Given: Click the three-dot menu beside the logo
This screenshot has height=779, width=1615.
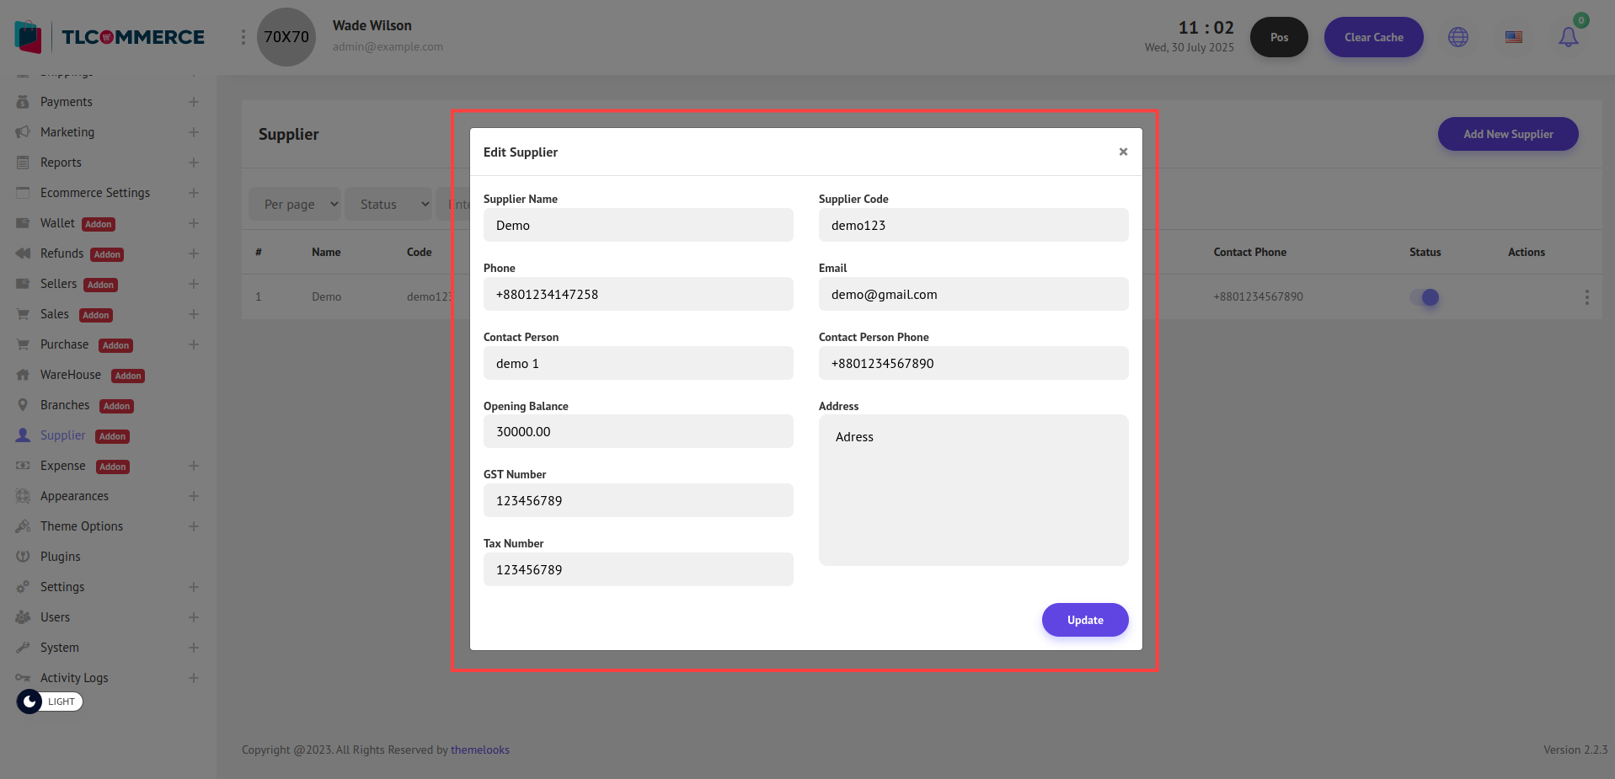Looking at the screenshot, I should tap(243, 37).
